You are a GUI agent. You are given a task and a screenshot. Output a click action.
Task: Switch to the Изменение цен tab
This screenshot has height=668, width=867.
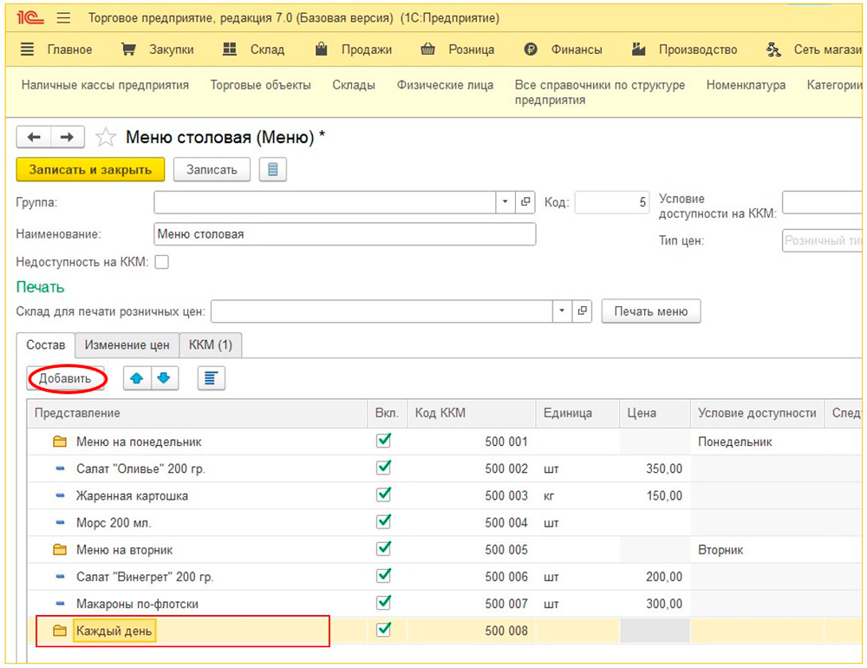click(127, 344)
